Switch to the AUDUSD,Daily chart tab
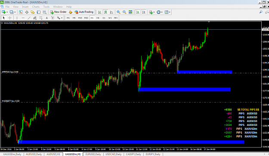This screenshot has width=269, height=156. pyautogui.click(x=34, y=154)
